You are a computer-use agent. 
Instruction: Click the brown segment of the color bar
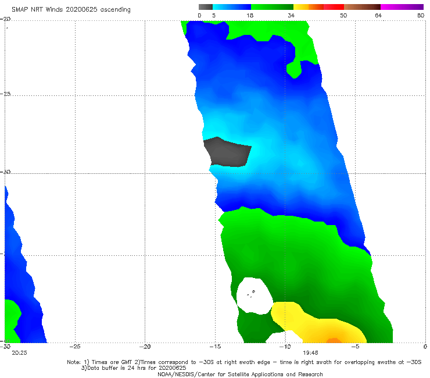tap(362, 7)
